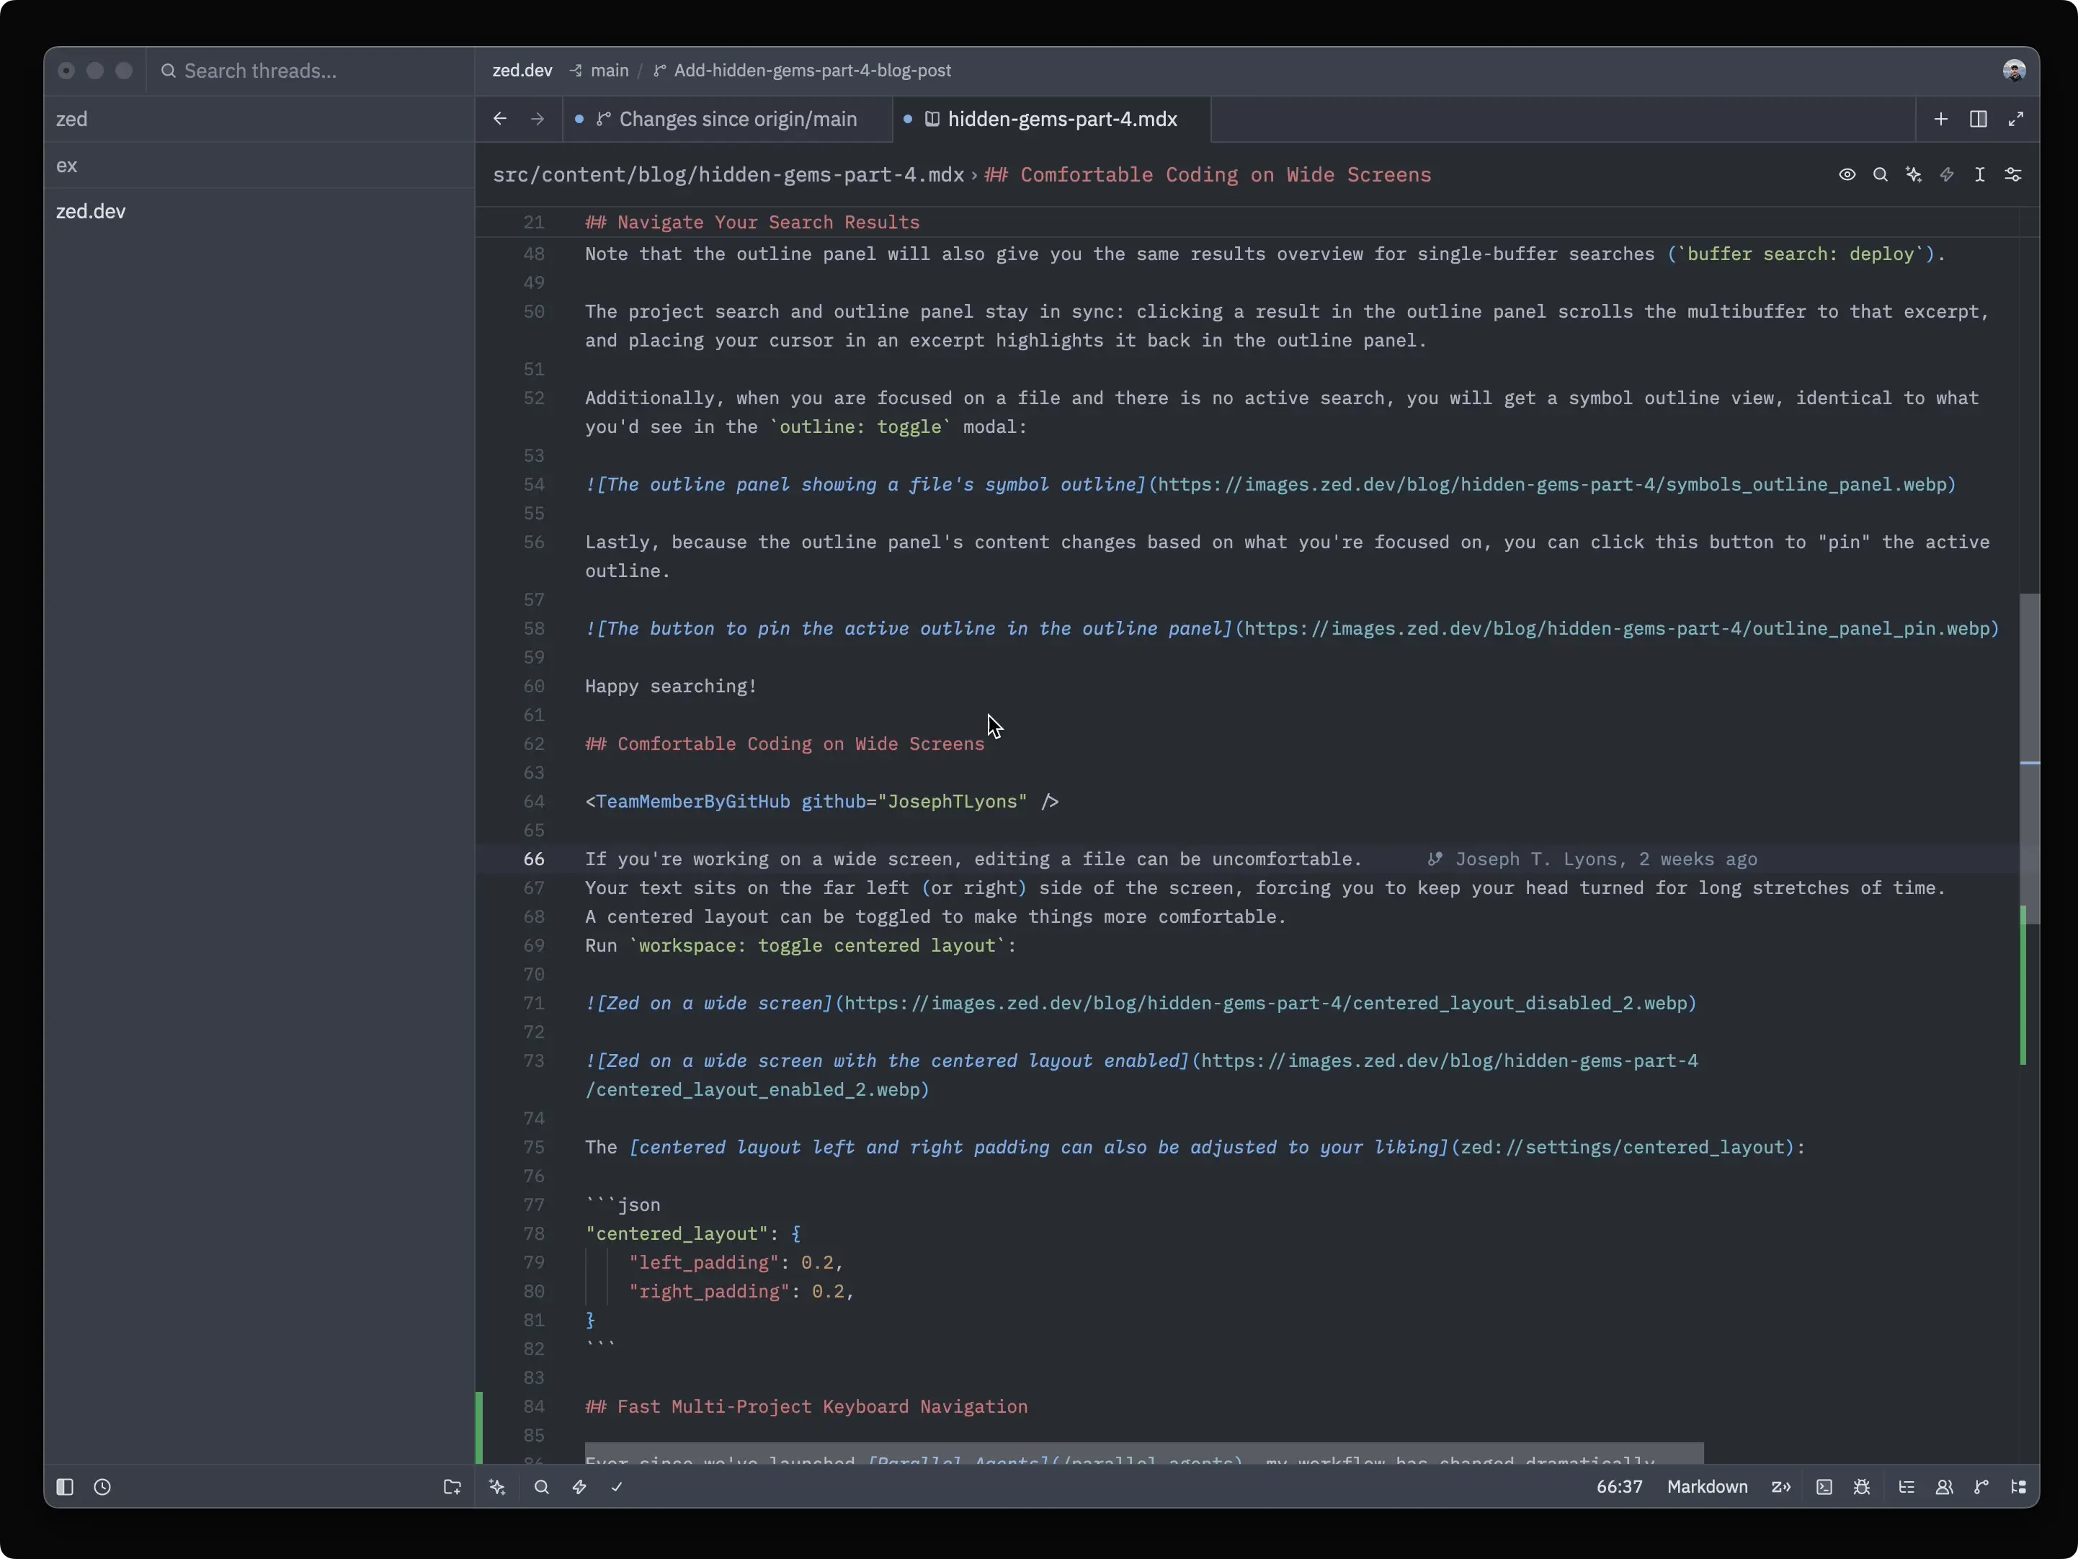The image size is (2078, 1559).
Task: Click the zed://settings/centered_layout link
Action: pyautogui.click(x=1623, y=1147)
